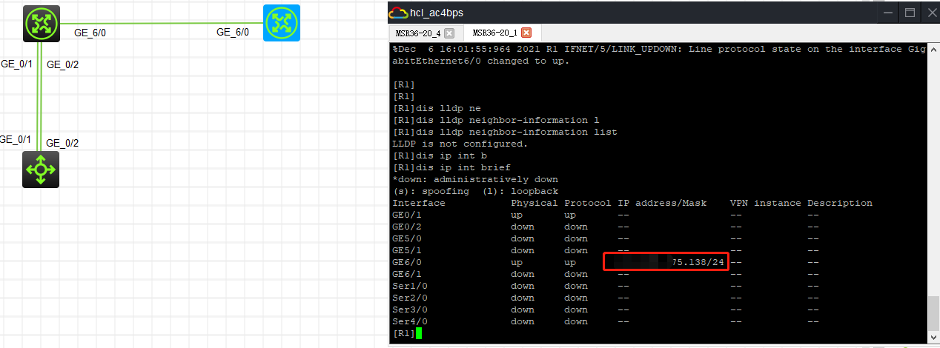
Task: Click the lower GE_0/1 link label
Action: [x=16, y=139]
